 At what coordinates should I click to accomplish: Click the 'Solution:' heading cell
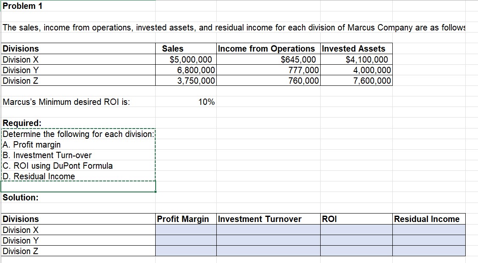tap(78, 197)
